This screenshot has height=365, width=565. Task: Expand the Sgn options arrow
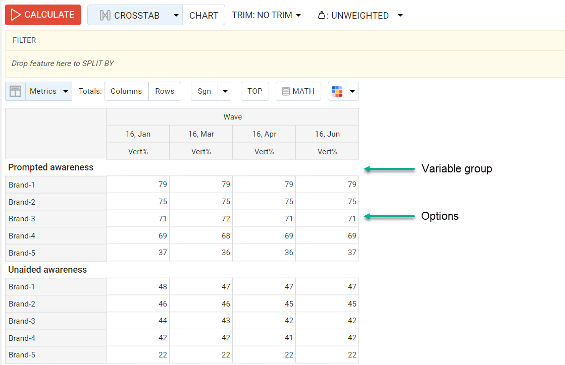[225, 91]
